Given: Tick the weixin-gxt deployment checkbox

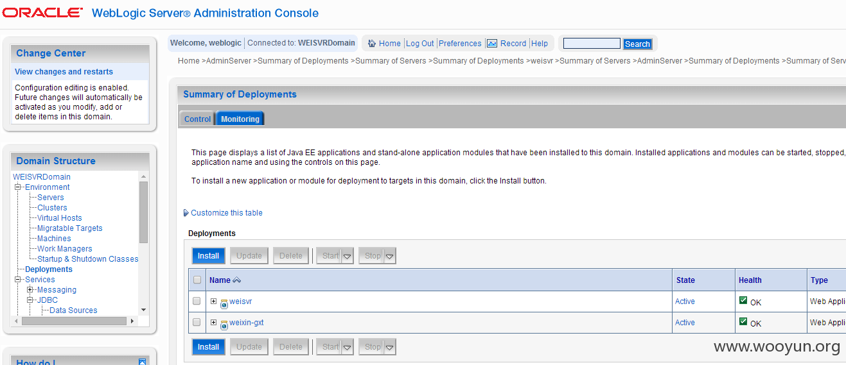Looking at the screenshot, I should click(197, 322).
